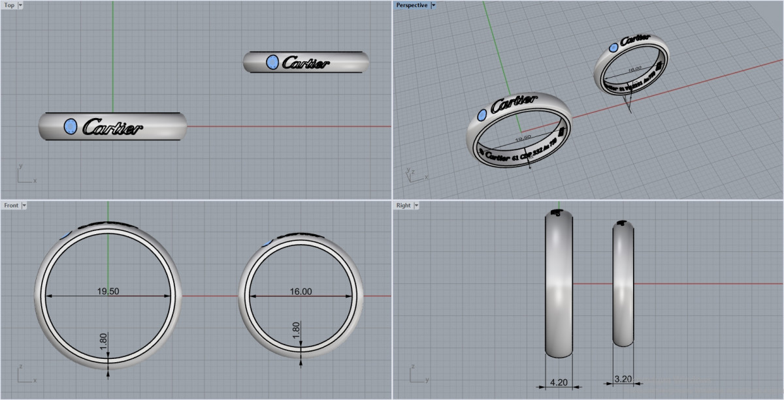The image size is (784, 400).
Task: Open the Front viewport dropdown arrow
Action: tap(24, 206)
